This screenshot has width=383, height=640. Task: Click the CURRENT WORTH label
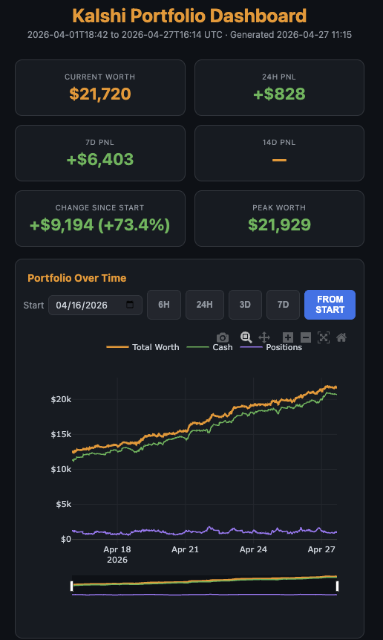(x=99, y=77)
